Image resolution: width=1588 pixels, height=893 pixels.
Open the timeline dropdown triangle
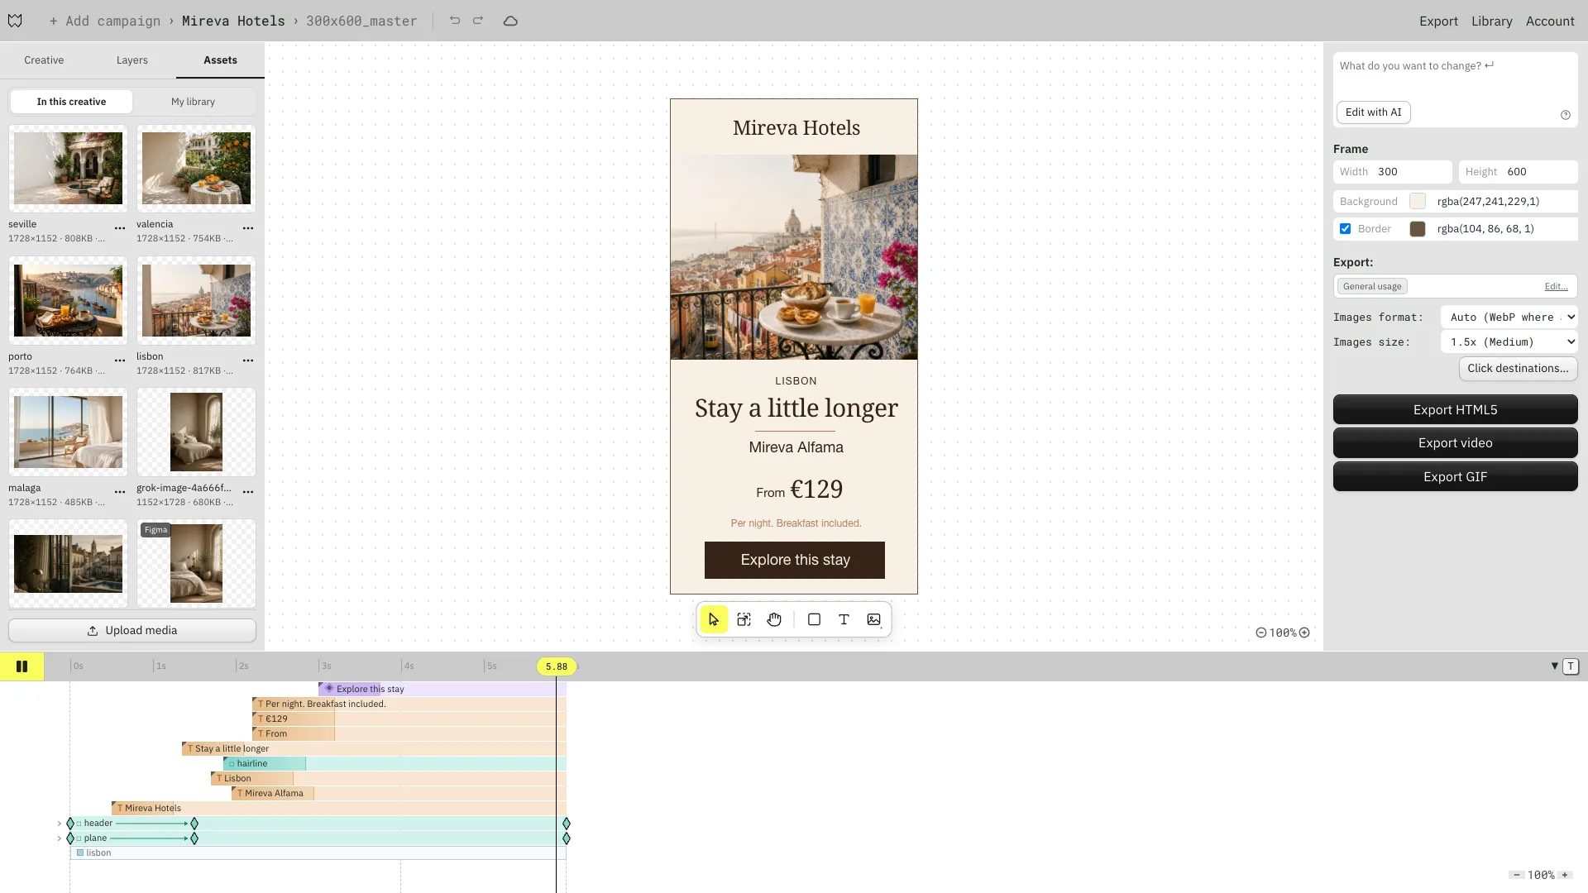[x=1555, y=666]
